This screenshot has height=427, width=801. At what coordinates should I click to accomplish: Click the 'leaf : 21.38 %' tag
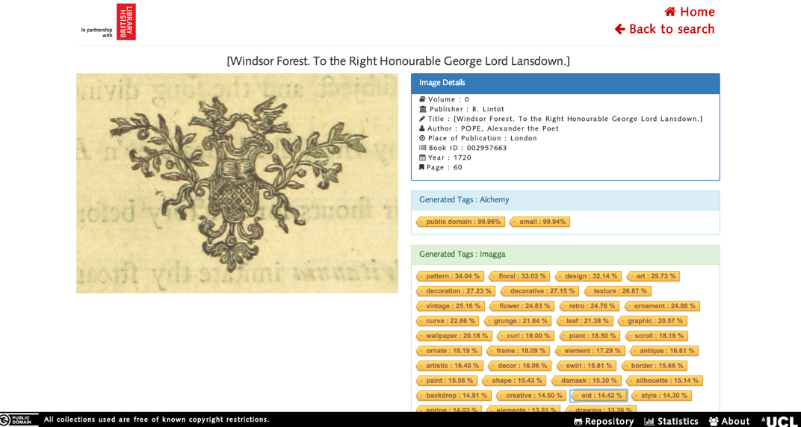[585, 321]
